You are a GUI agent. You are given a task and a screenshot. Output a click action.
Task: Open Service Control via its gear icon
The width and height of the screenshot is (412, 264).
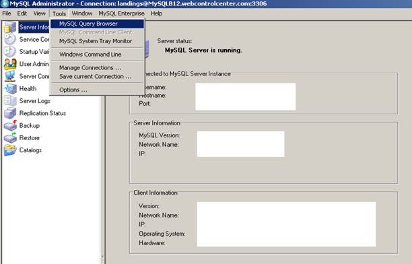point(10,40)
